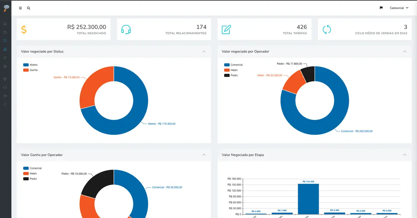The height and width of the screenshot is (218, 417).
Task: Open the help question mark sidebar icon
Action: click(5, 79)
